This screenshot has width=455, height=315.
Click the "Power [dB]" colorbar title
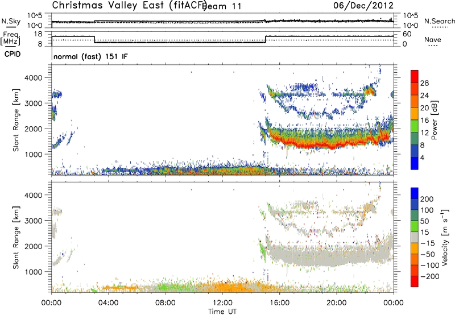tap(435, 120)
